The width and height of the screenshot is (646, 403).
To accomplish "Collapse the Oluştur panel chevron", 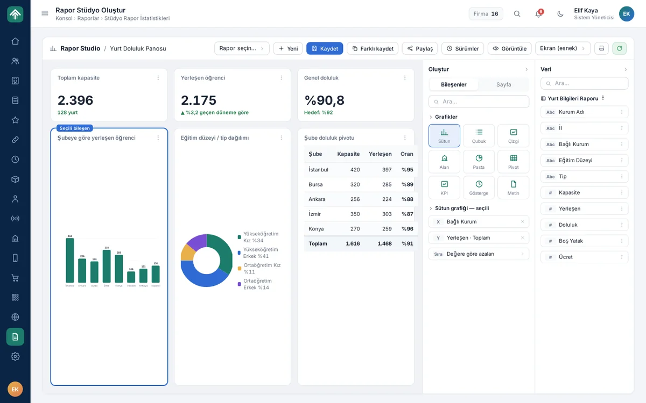I will (526, 69).
